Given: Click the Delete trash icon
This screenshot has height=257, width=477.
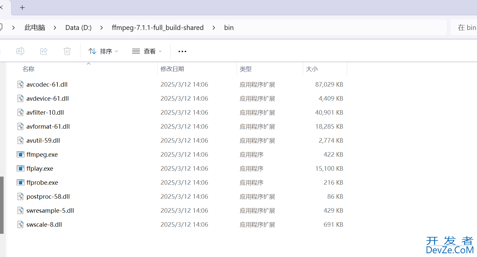Looking at the screenshot, I should [x=67, y=51].
